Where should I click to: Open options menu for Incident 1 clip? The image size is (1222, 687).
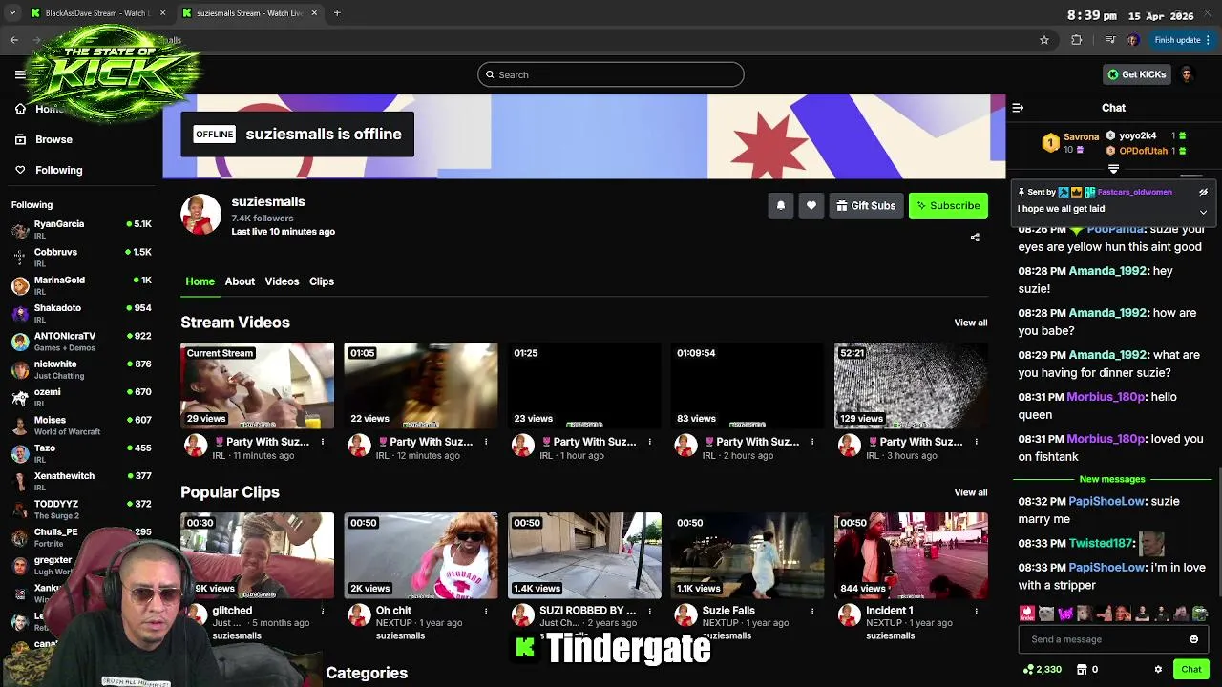976,611
